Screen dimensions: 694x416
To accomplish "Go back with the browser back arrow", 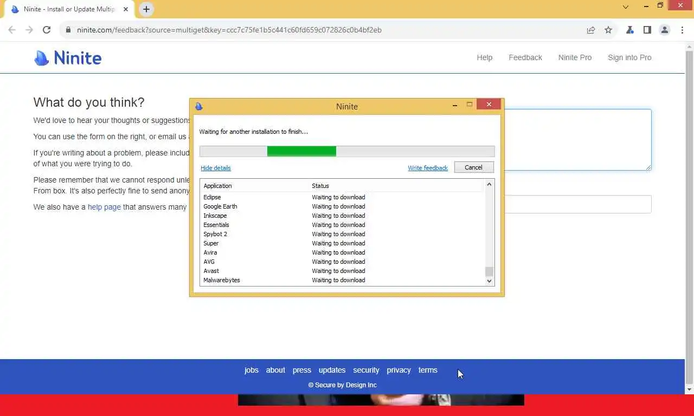I will click(x=12, y=30).
